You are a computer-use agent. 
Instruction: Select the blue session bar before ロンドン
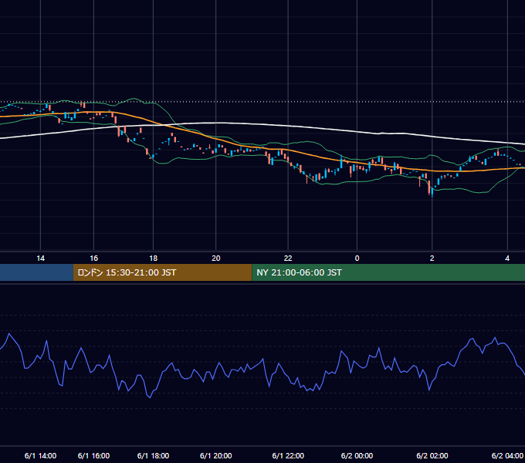pos(36,272)
